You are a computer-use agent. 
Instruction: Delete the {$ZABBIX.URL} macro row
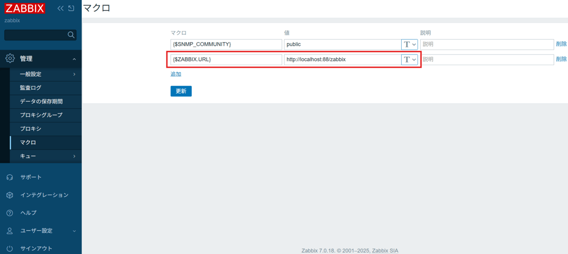tap(561, 59)
